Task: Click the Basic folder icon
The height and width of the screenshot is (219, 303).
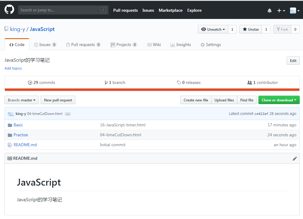Action: (x=10, y=125)
